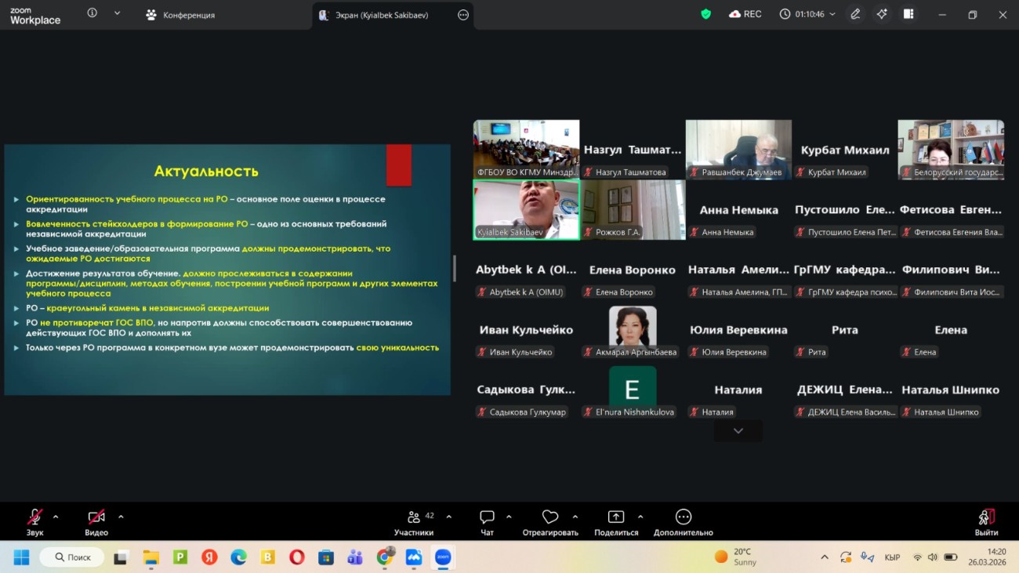Expand the meeting timer dropdown chevron
Image resolution: width=1019 pixels, height=573 pixels.
(832, 14)
